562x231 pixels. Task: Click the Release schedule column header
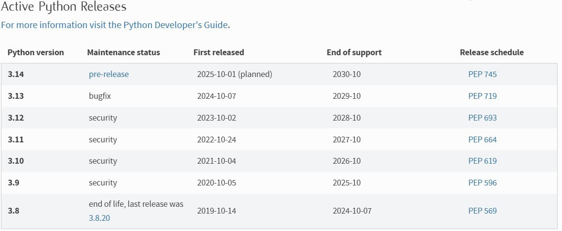pos(492,52)
